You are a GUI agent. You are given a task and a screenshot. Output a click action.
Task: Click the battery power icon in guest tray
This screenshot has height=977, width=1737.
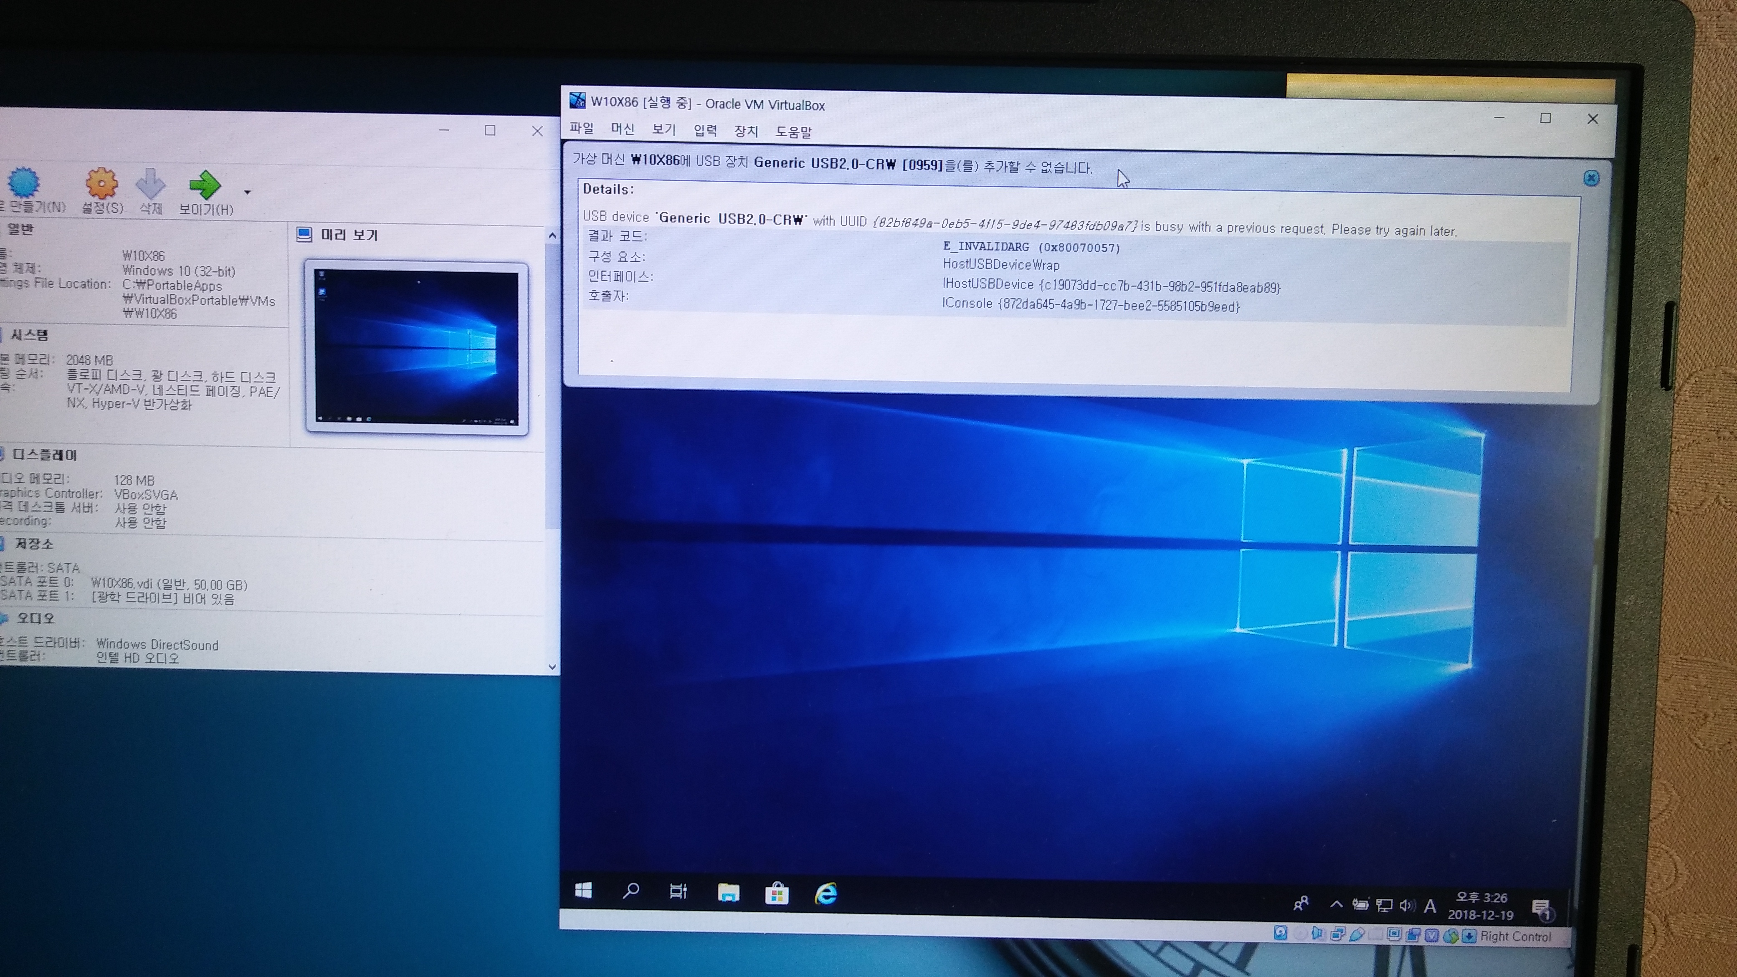point(1360,905)
